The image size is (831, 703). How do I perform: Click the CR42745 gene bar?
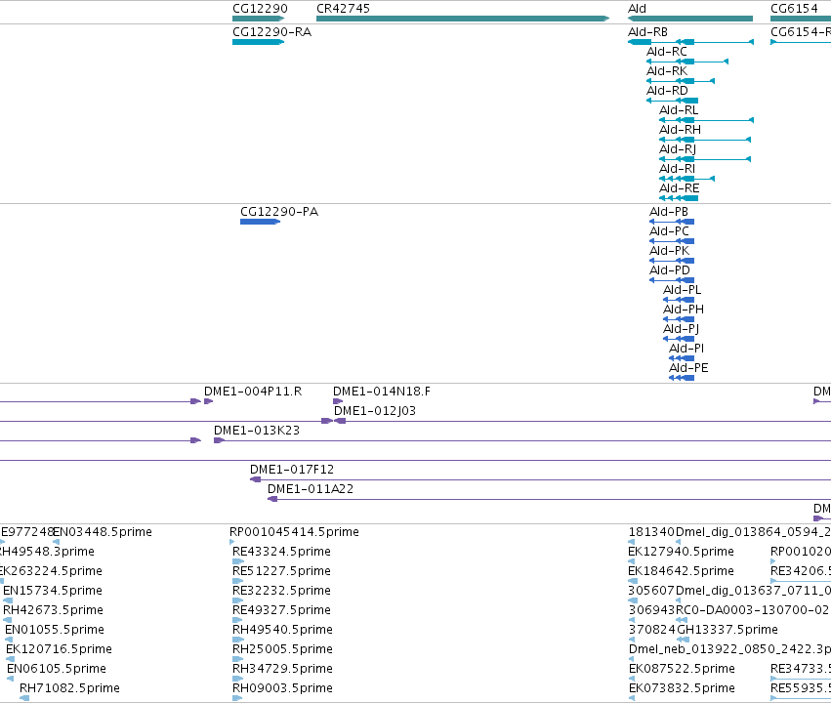click(x=463, y=19)
